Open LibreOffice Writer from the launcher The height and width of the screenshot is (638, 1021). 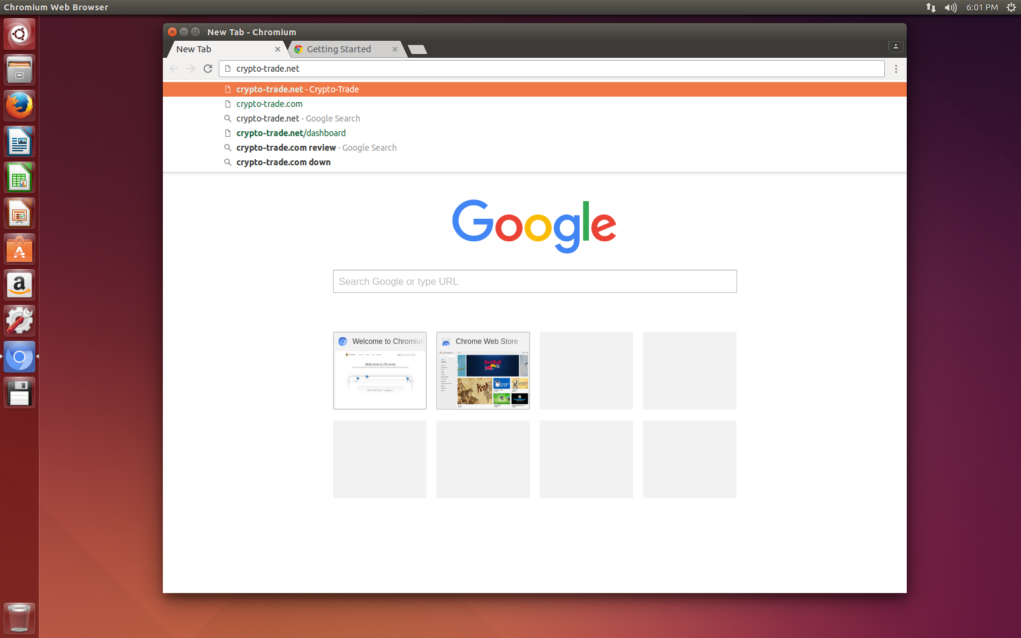click(x=19, y=142)
